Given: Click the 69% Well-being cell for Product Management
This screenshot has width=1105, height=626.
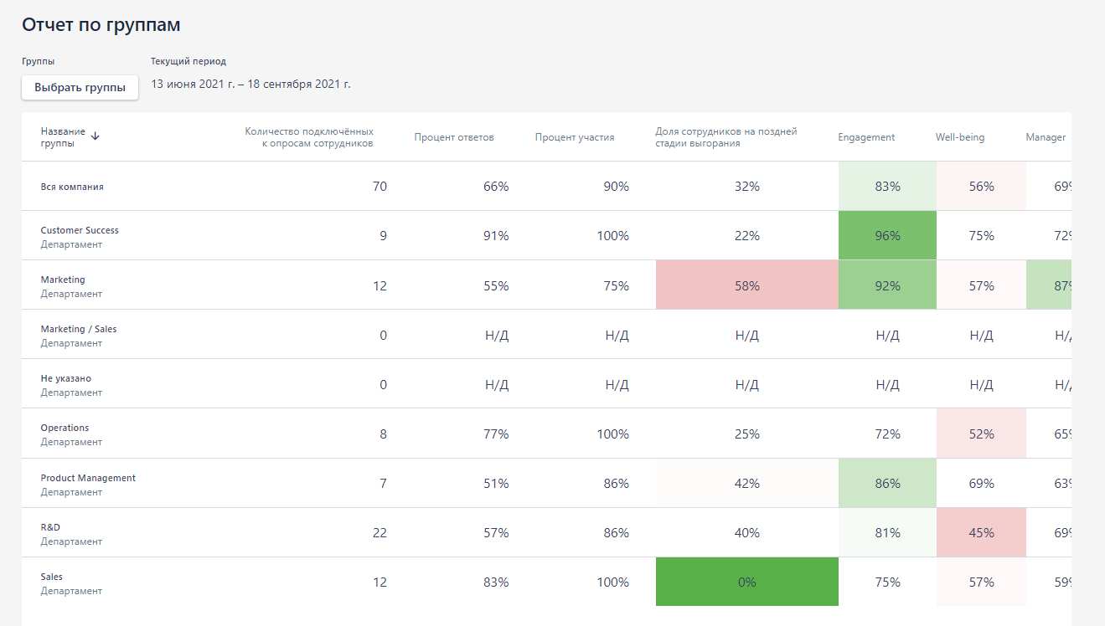Looking at the screenshot, I should 981,483.
